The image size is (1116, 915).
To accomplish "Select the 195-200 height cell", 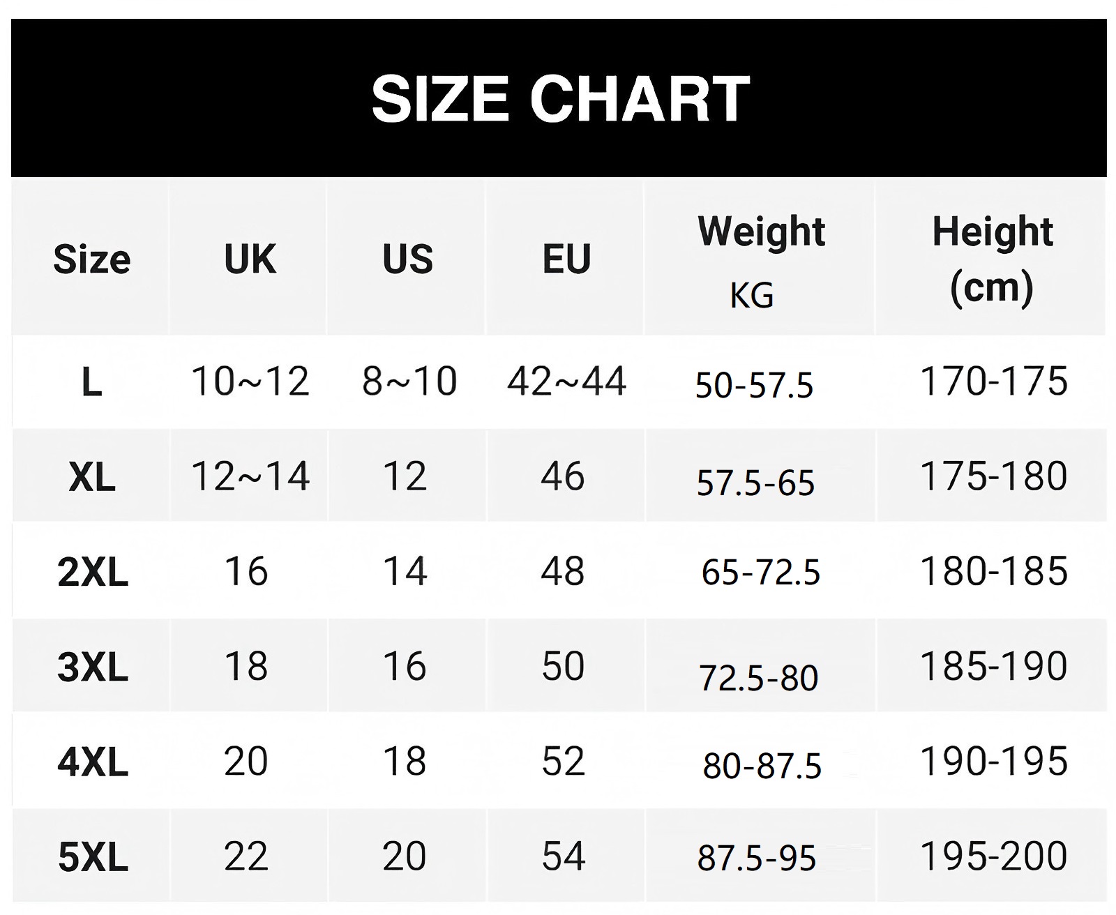I will click(994, 856).
